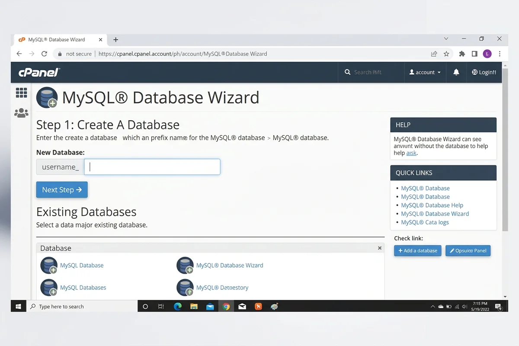Click the not secure site info icon
The image size is (519, 346).
pyautogui.click(x=60, y=54)
